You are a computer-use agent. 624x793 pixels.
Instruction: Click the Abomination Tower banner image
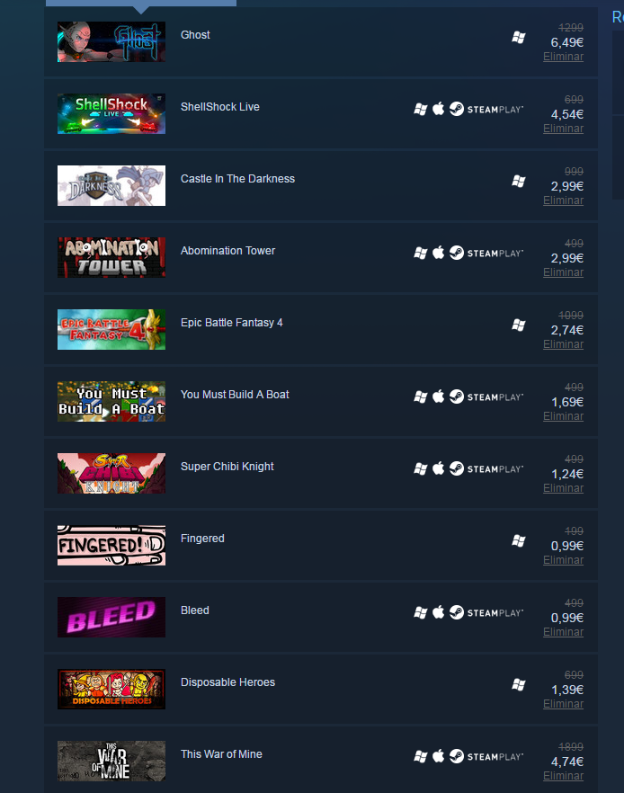[x=111, y=257]
